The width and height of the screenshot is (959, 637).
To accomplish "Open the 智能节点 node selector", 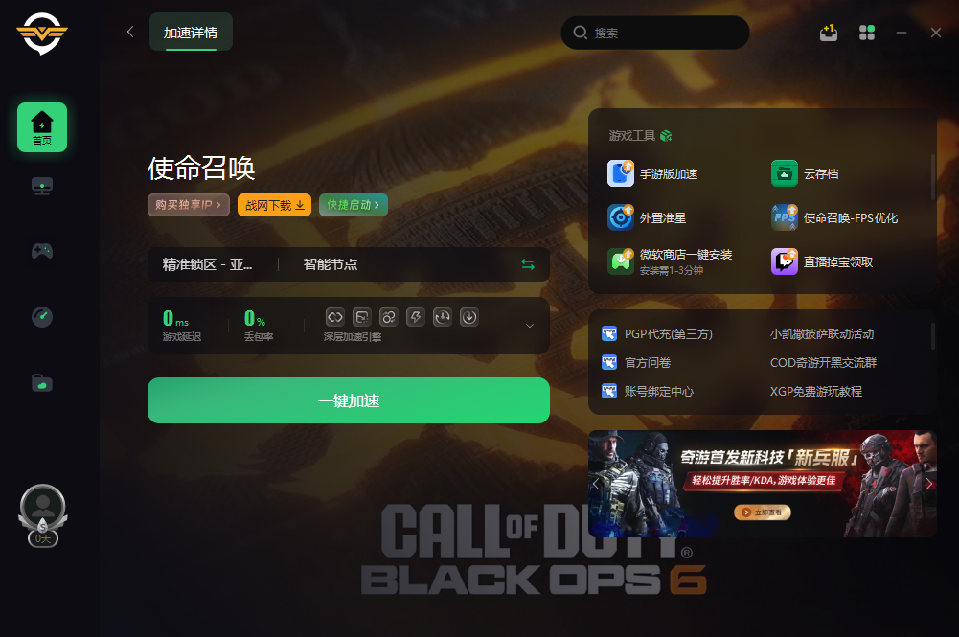I will 331,264.
